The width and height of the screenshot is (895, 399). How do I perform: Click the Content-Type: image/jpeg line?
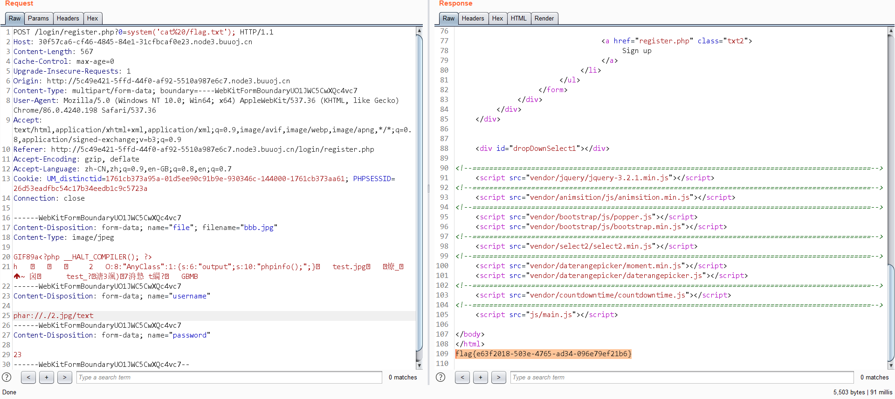coord(63,237)
